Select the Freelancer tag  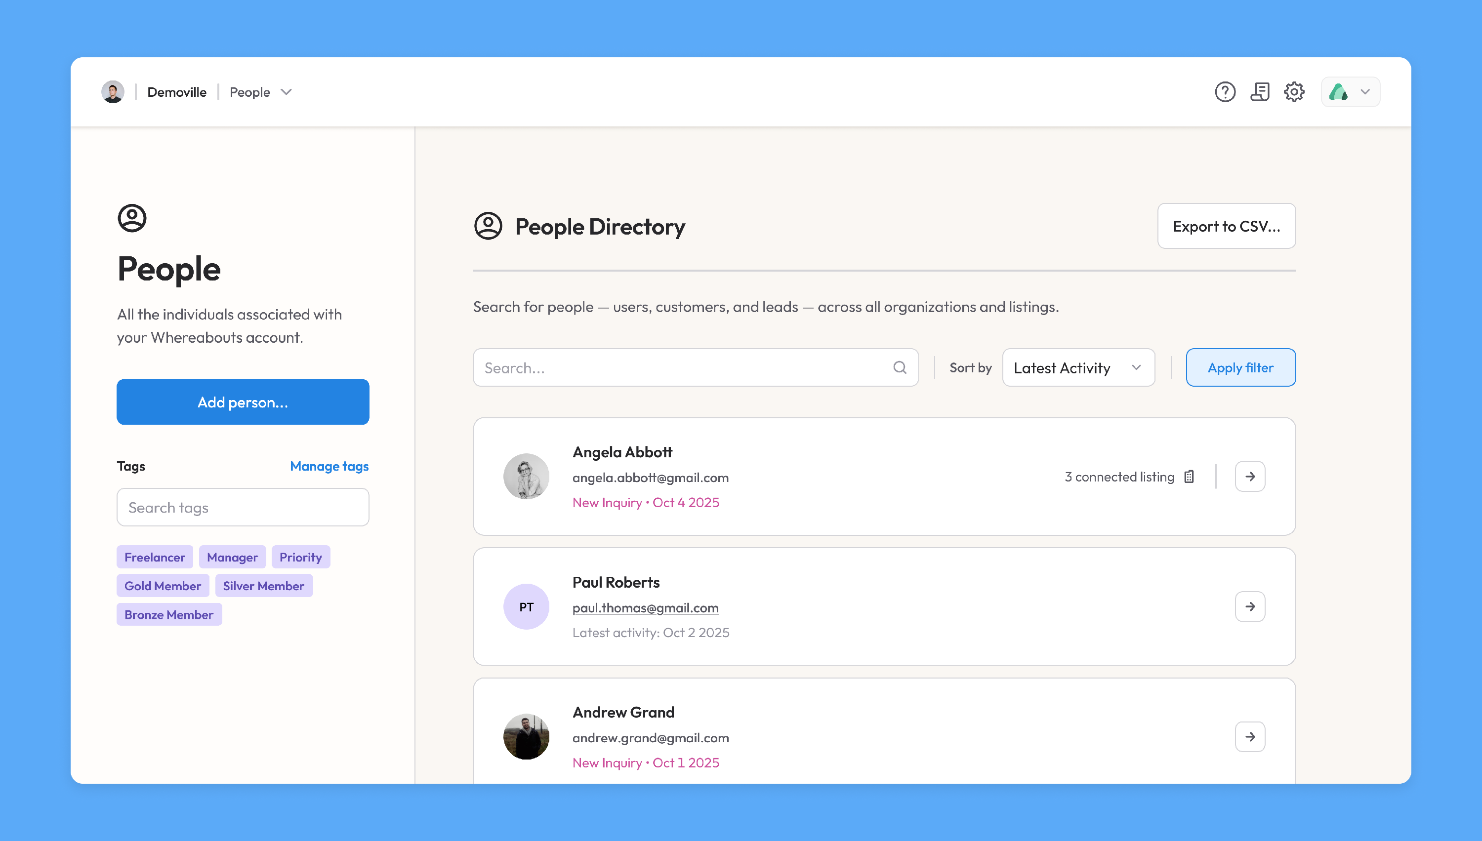[x=154, y=557]
